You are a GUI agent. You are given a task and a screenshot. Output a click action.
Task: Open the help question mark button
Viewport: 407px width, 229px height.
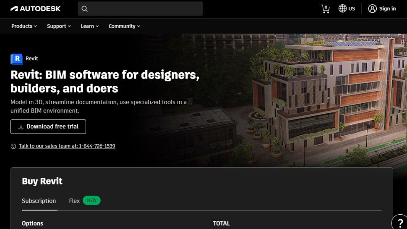400,222
